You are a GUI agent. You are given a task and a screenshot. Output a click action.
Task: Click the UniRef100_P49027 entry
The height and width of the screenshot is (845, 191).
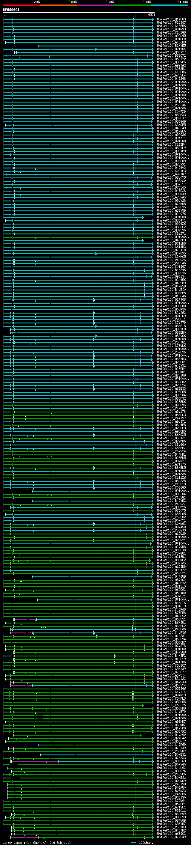pyautogui.click(x=171, y=504)
